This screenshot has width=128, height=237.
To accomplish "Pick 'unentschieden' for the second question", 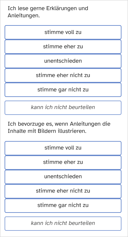I will (63, 177).
